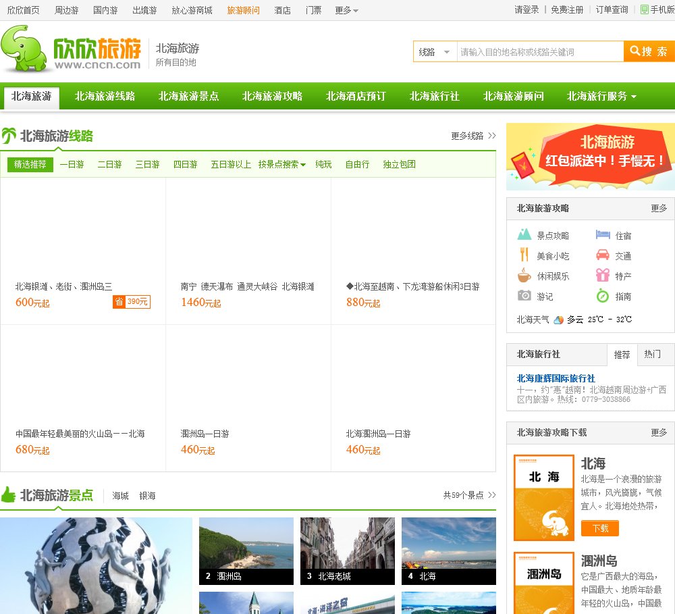Open route 中国最年轻最美丽的火山岛
The width and height of the screenshot is (675, 614).
pyautogui.click(x=80, y=434)
